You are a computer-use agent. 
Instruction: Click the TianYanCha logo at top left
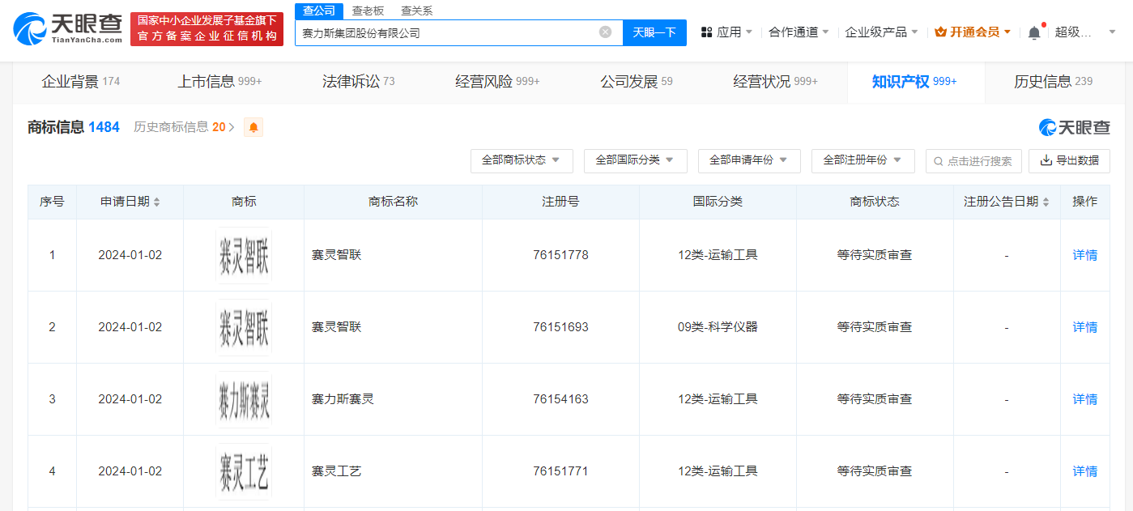67,29
